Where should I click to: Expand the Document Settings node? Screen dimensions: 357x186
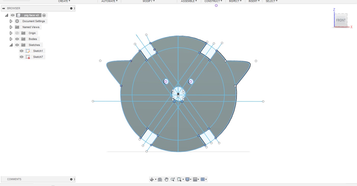tap(11, 21)
